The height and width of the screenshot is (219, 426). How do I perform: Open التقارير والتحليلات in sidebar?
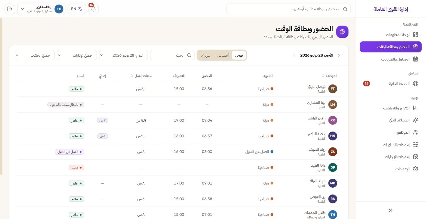(x=391, y=108)
